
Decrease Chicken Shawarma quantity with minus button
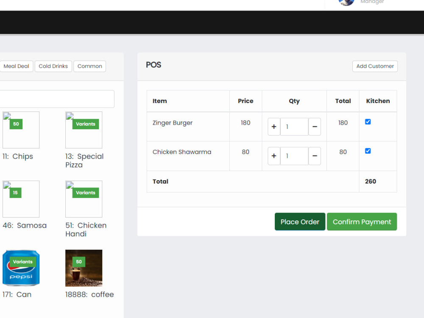(x=315, y=156)
